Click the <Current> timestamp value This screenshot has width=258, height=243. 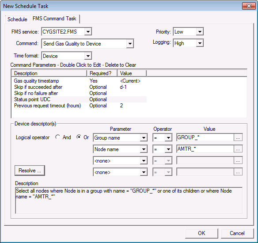[130, 81]
